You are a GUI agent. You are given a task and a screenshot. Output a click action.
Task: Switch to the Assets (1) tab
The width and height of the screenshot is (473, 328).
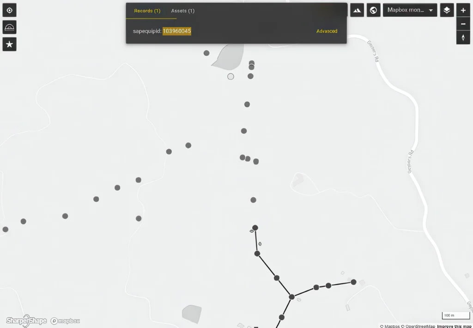pyautogui.click(x=182, y=11)
